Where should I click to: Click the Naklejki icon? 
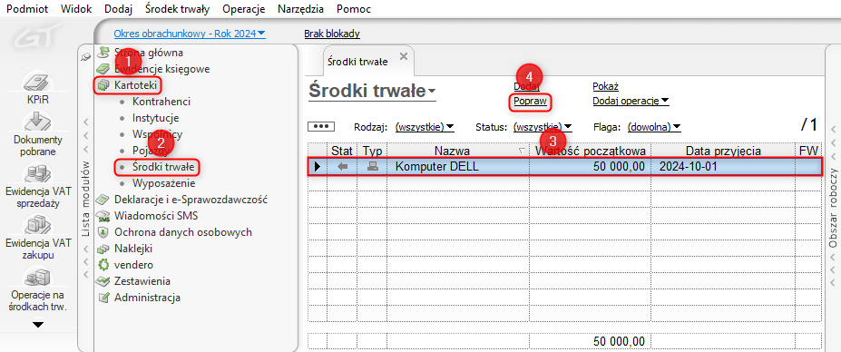tap(103, 249)
